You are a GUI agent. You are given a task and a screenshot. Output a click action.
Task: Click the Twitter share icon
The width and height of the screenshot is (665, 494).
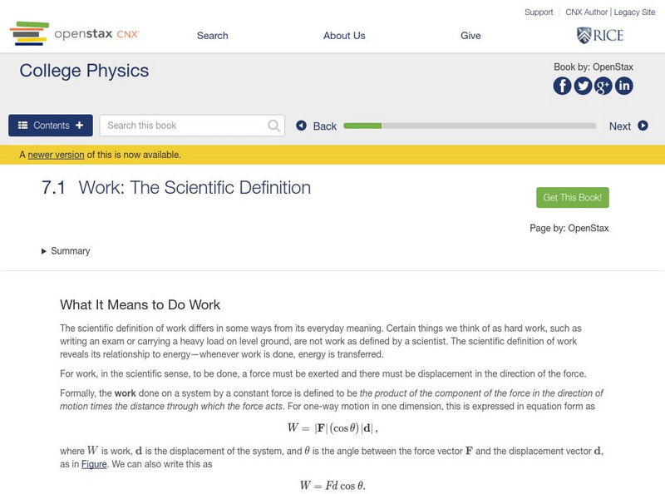(583, 86)
